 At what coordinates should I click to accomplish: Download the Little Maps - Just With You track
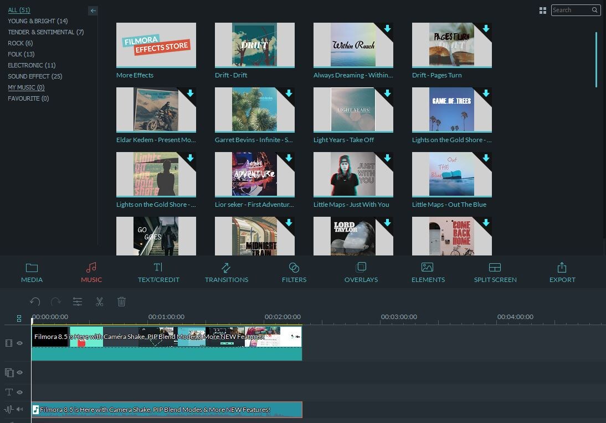tap(387, 158)
